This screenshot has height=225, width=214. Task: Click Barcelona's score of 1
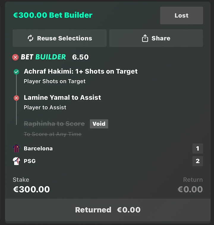198,148
